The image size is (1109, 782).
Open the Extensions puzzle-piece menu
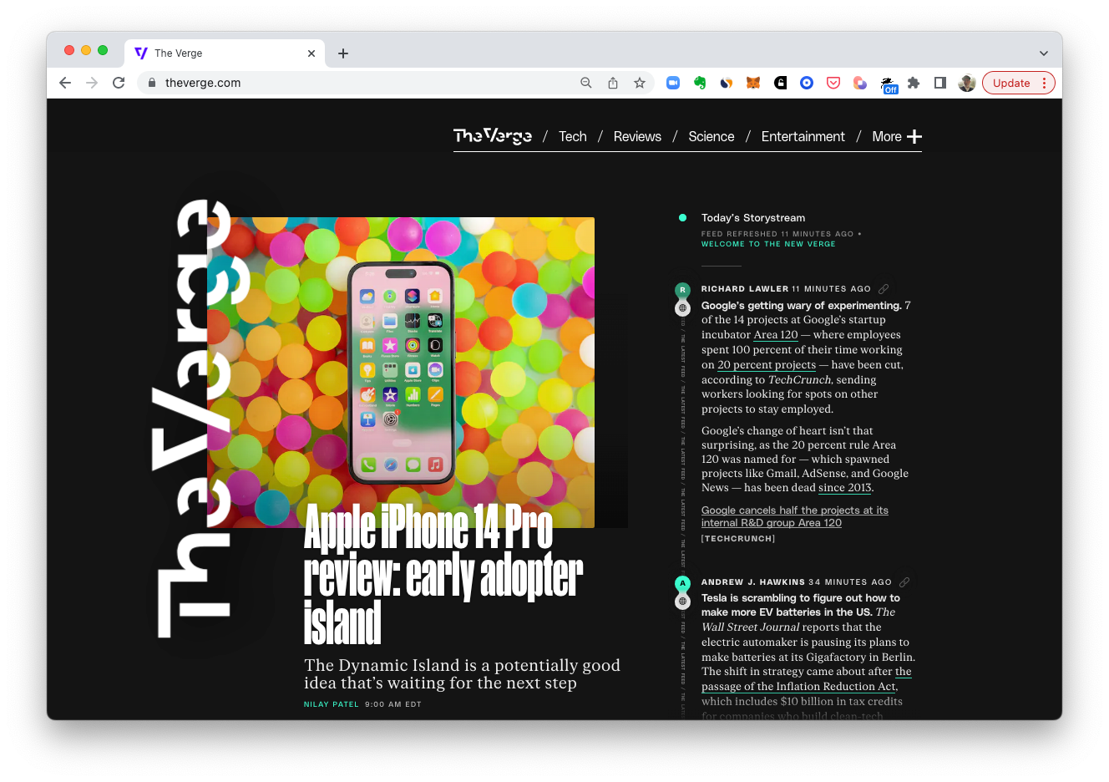coord(914,83)
